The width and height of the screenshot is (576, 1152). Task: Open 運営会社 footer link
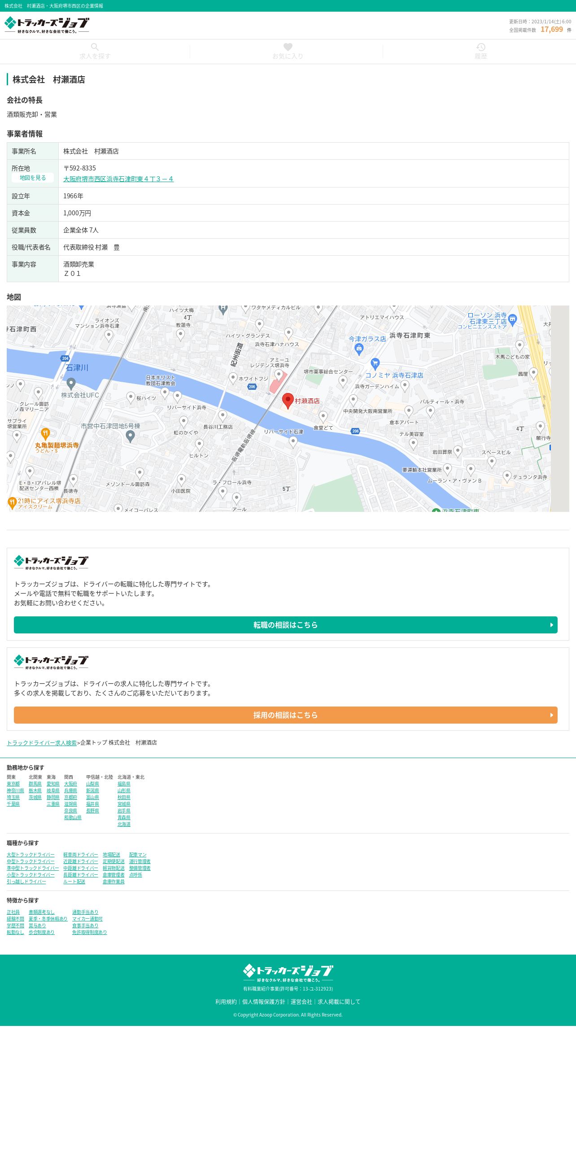[x=301, y=1002]
